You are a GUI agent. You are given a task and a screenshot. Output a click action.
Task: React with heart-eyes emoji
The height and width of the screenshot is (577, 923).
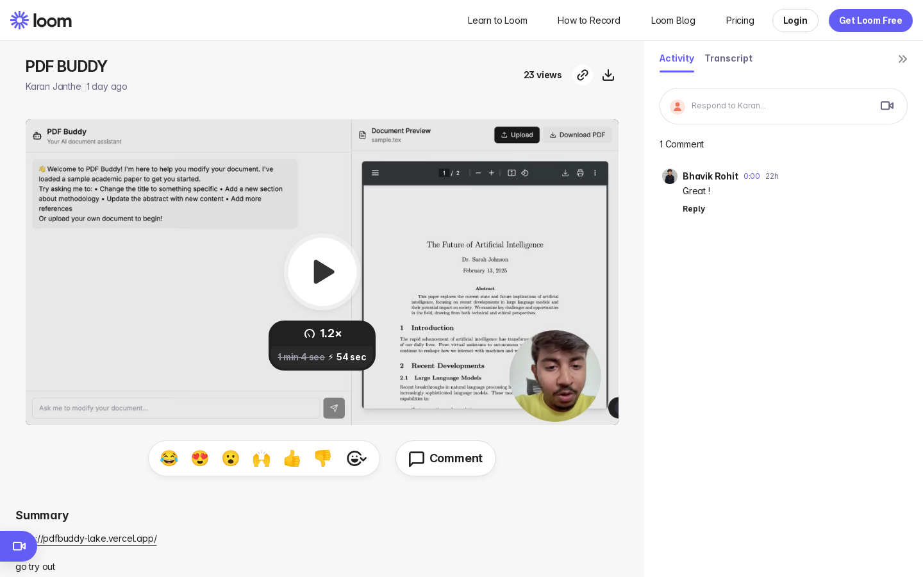click(200, 458)
